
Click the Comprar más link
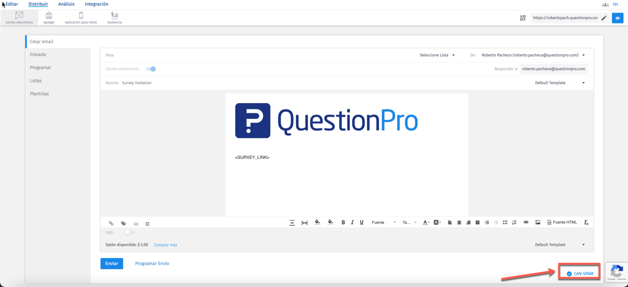click(165, 245)
